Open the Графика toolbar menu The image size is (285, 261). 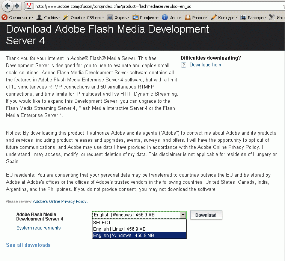point(149,18)
